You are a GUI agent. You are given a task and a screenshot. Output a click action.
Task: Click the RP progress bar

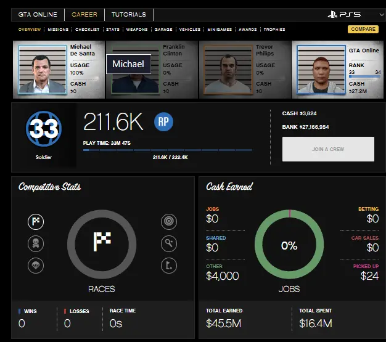[x=168, y=150]
